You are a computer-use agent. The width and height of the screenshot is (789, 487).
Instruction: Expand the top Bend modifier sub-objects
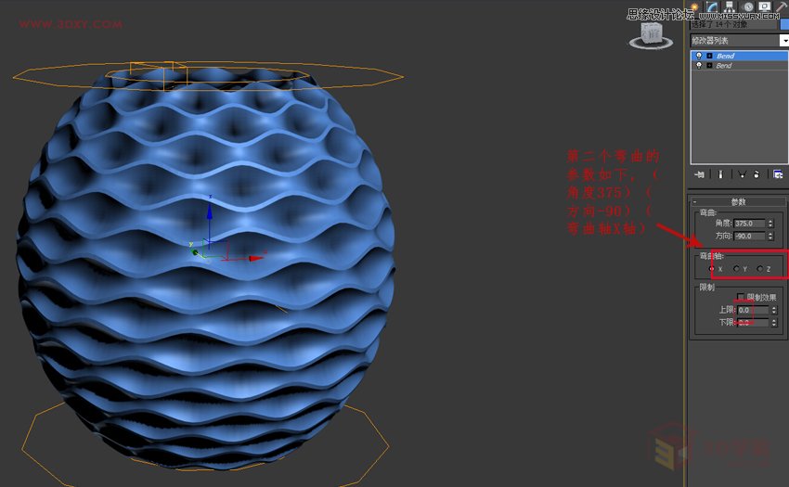click(x=709, y=56)
